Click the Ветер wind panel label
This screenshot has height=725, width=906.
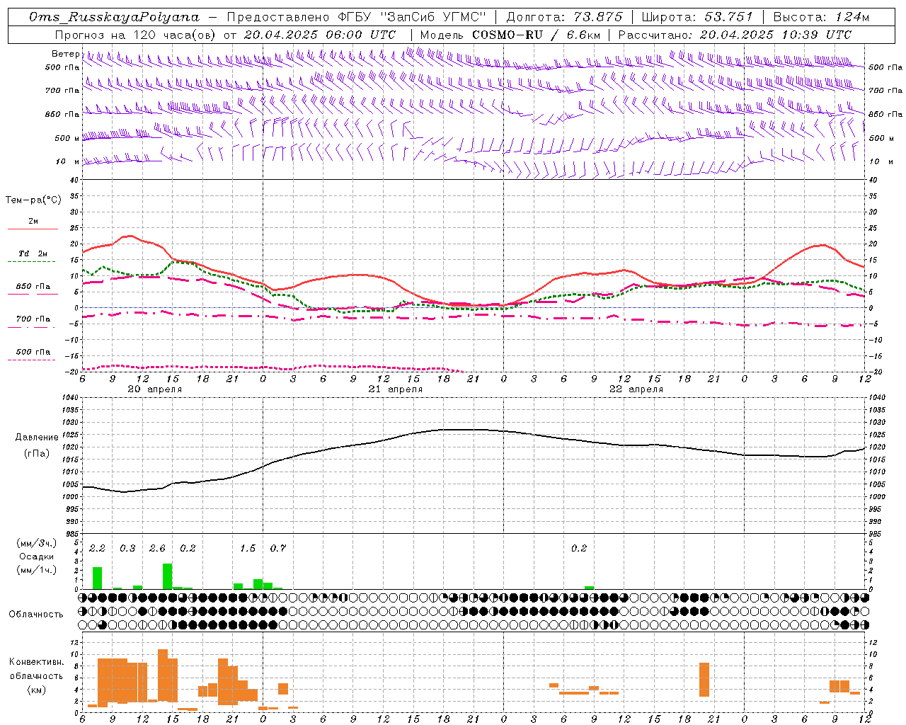[x=65, y=54]
